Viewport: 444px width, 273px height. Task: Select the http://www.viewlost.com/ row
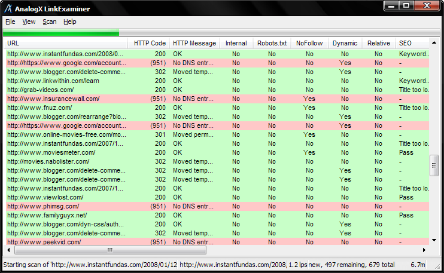[217, 197]
